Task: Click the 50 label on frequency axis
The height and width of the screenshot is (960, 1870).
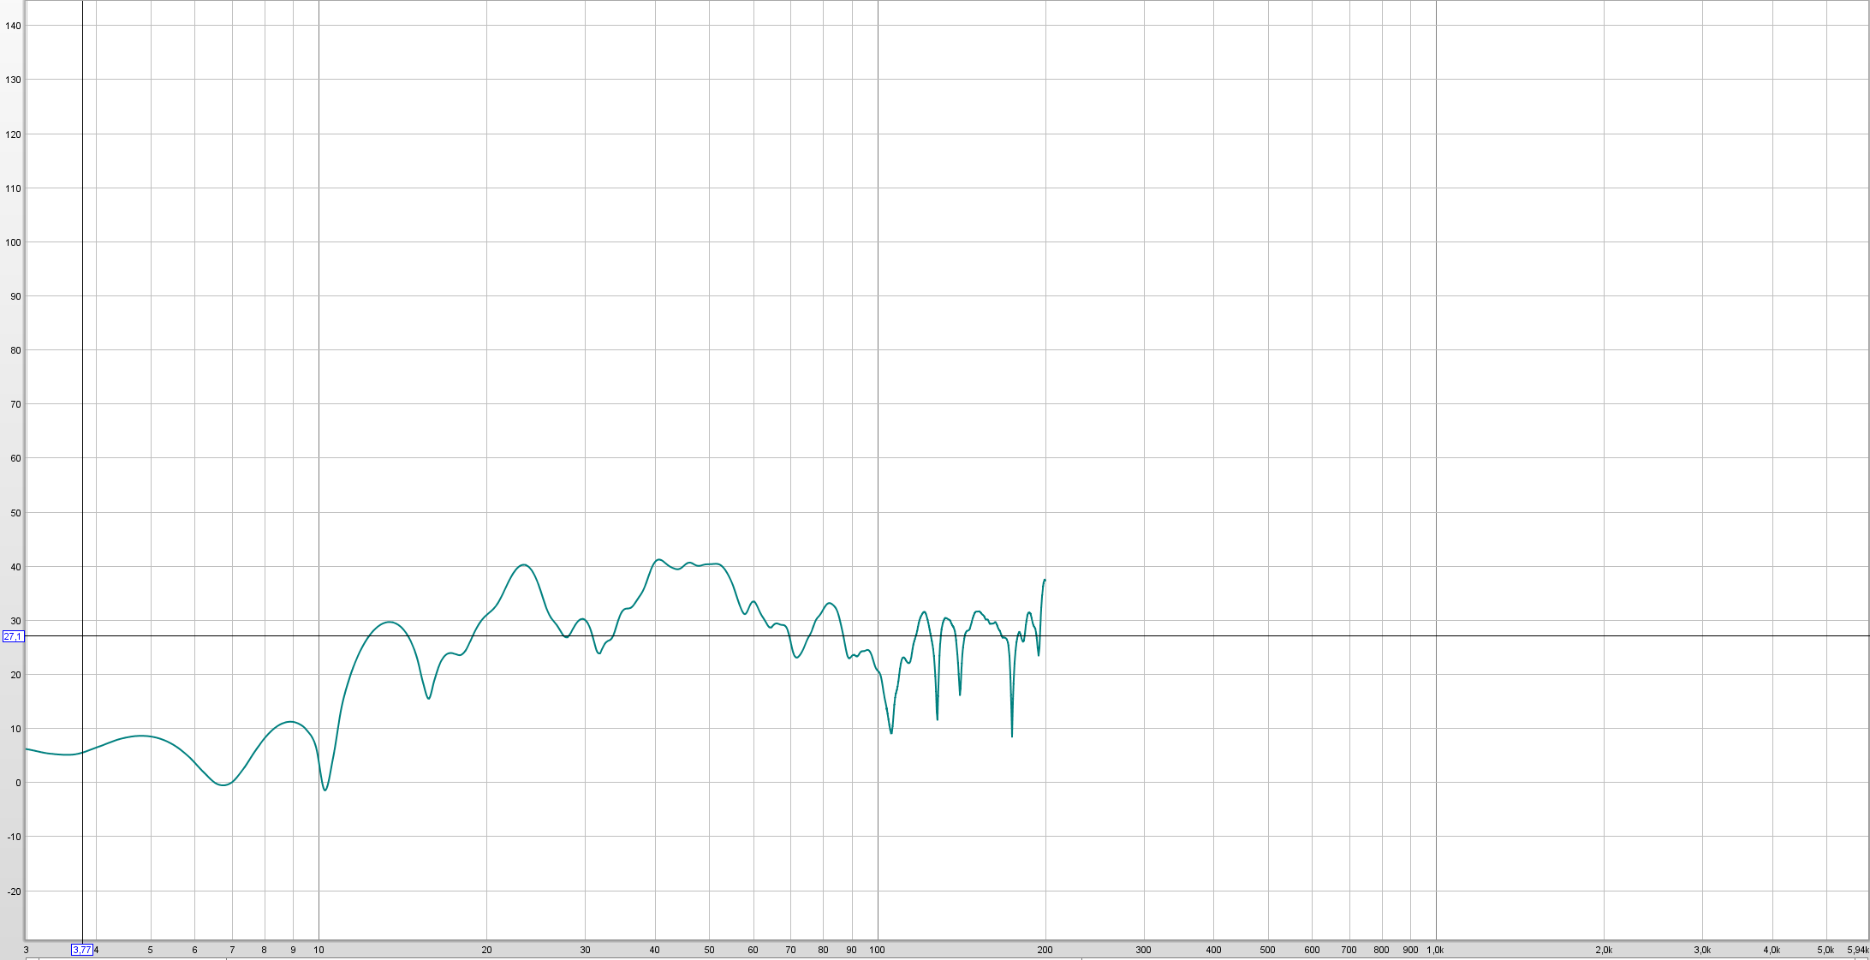Action: coord(709,950)
